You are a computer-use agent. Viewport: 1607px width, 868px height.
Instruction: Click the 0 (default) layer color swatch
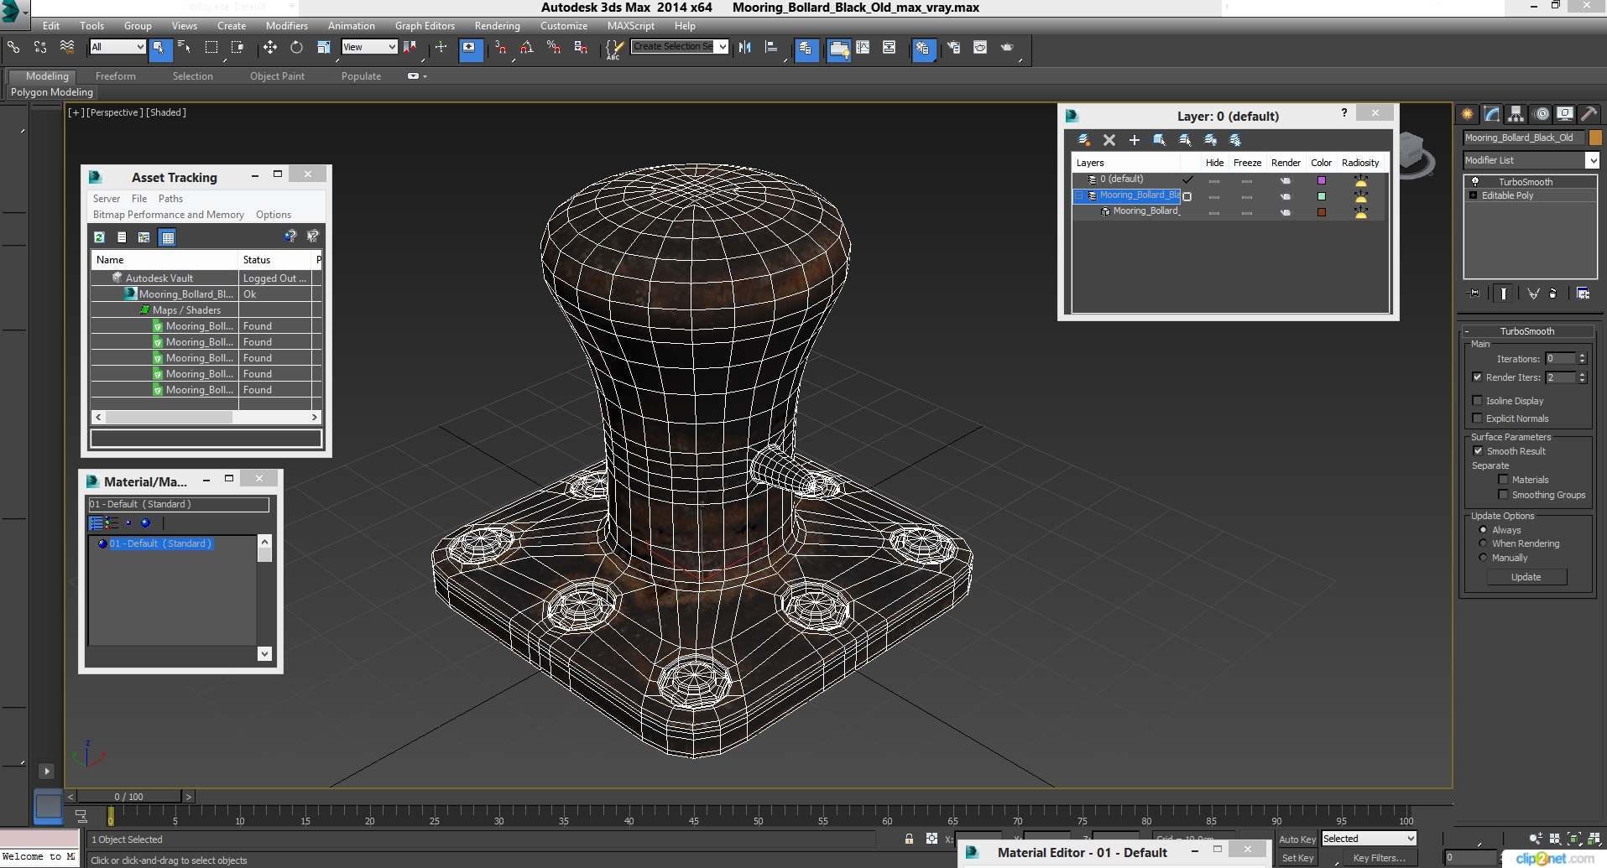pyautogui.click(x=1322, y=180)
